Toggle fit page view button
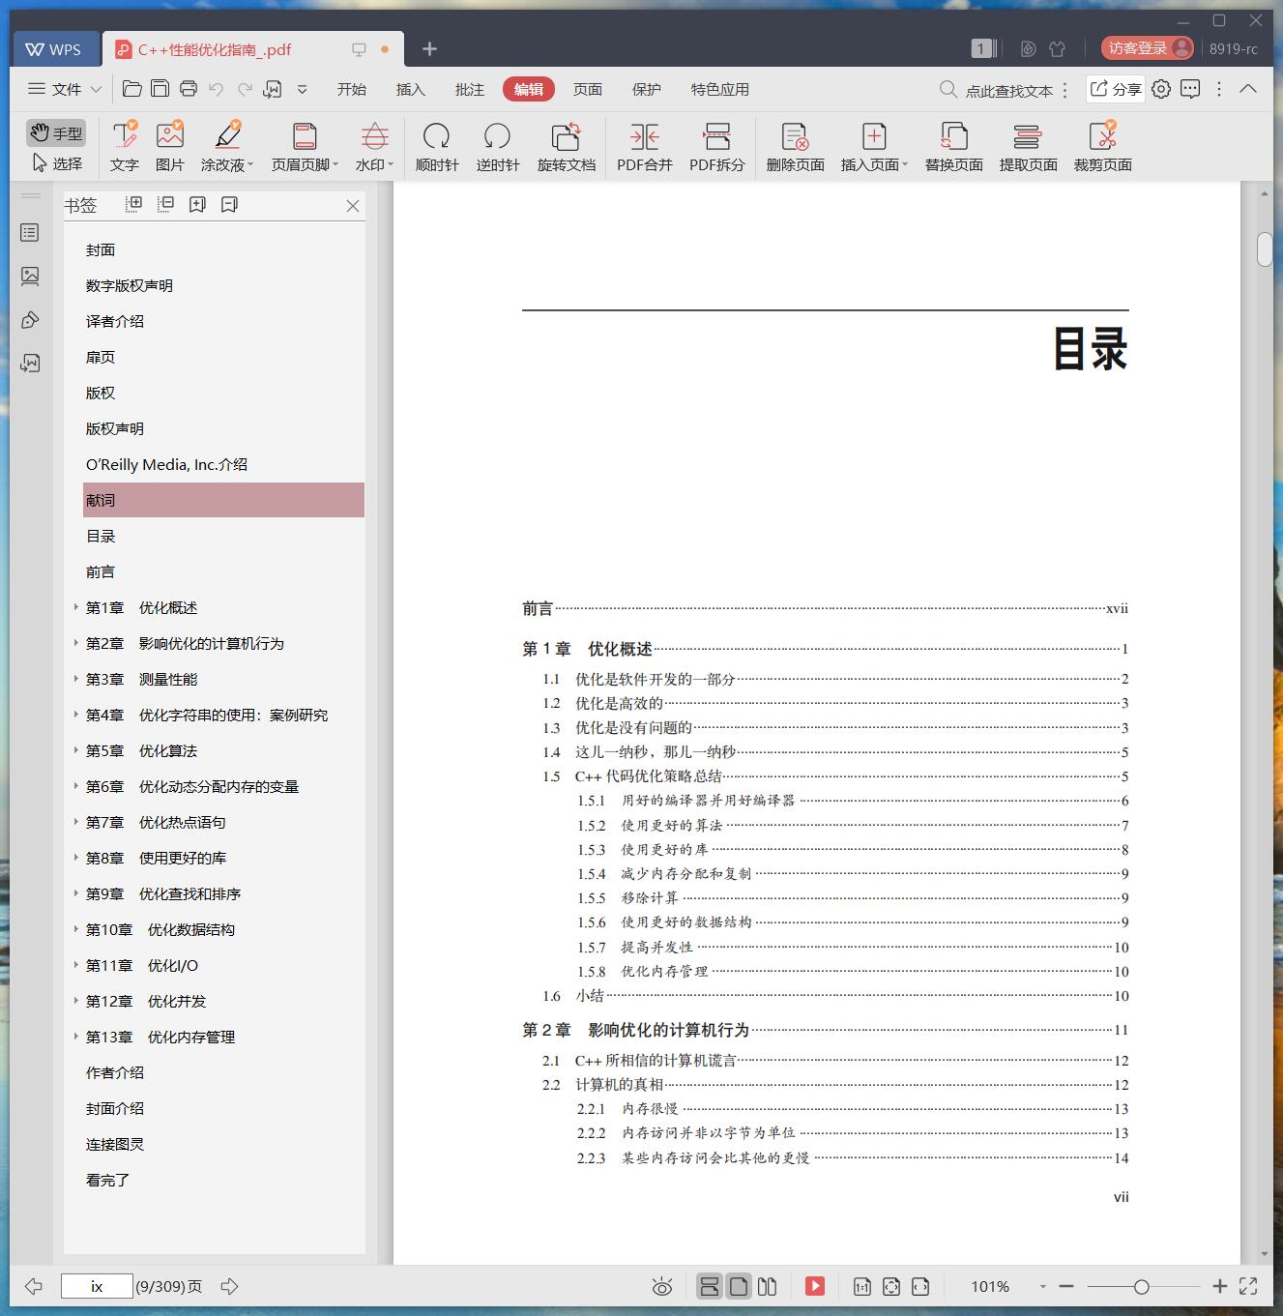 pos(891,1286)
